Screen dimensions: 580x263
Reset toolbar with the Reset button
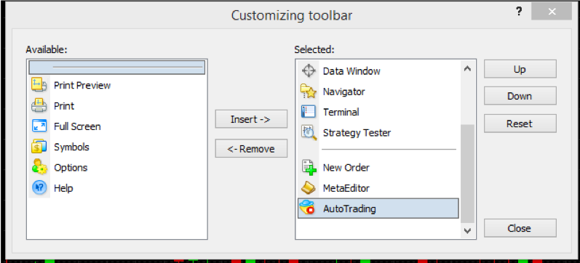(520, 124)
